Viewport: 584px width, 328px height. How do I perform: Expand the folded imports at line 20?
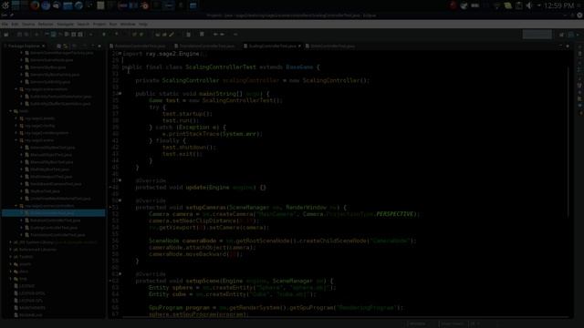[120, 54]
